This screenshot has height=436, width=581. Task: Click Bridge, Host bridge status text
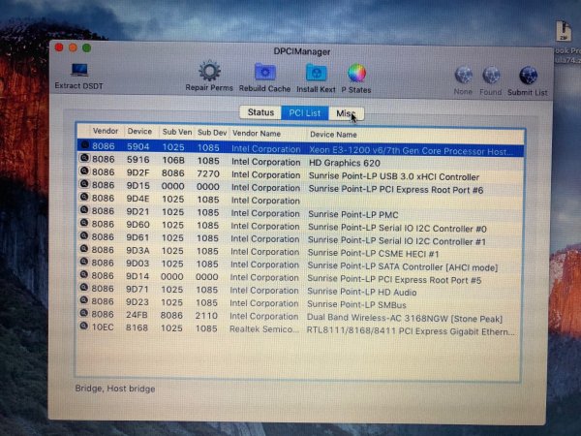115,389
